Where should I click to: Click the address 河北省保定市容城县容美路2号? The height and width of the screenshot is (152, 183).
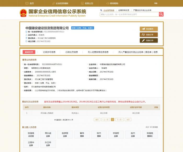point(43,87)
